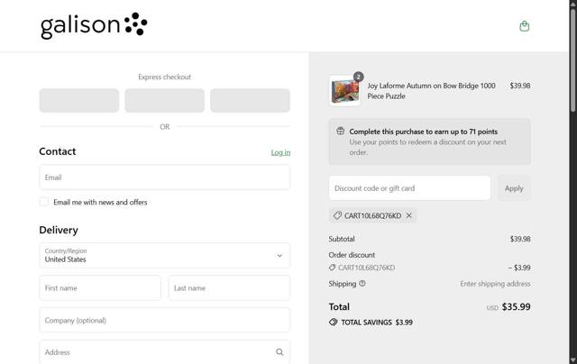The height and width of the screenshot is (364, 577).
Task: Click the 'Express checkout' label
Action: [x=164, y=77]
